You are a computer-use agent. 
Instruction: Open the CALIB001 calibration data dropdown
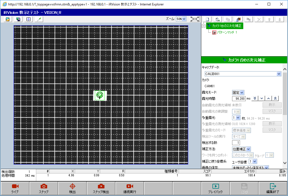[278, 74]
